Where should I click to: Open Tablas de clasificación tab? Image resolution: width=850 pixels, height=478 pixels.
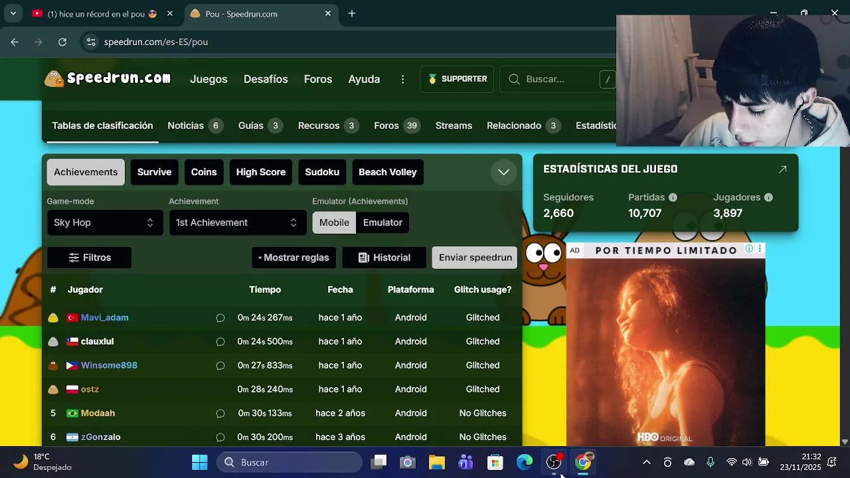(102, 125)
